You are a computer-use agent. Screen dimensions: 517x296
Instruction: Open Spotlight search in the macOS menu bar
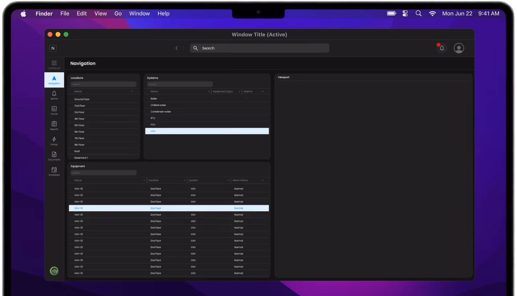(x=419, y=13)
